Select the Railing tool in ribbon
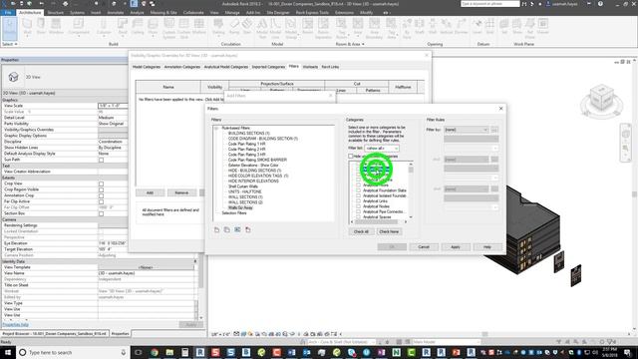The width and height of the screenshot is (638, 359). (x=218, y=27)
